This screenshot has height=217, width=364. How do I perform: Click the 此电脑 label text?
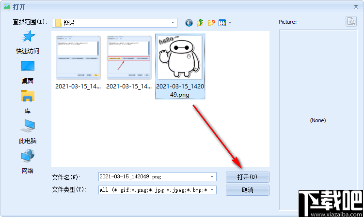pyautogui.click(x=28, y=141)
